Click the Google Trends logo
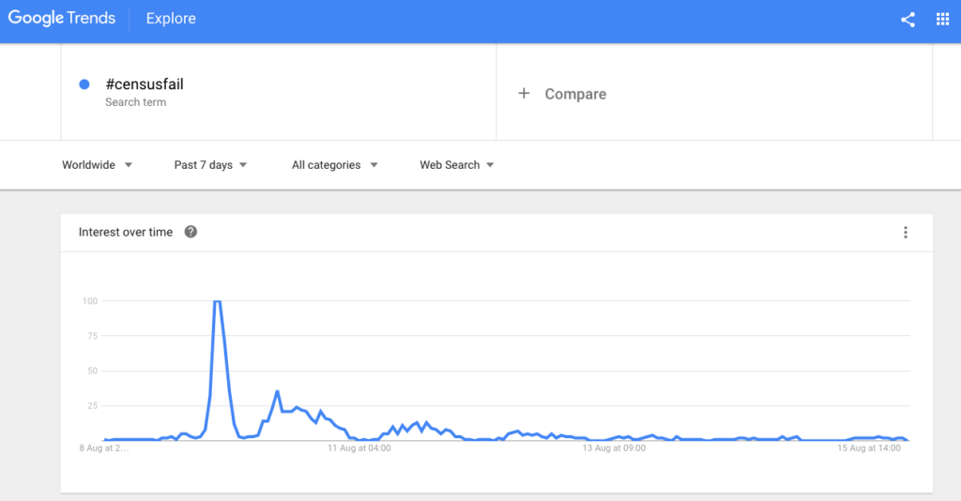 62,19
